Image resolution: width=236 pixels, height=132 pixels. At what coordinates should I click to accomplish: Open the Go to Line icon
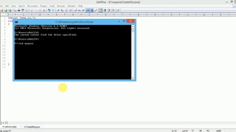pos(70,10)
